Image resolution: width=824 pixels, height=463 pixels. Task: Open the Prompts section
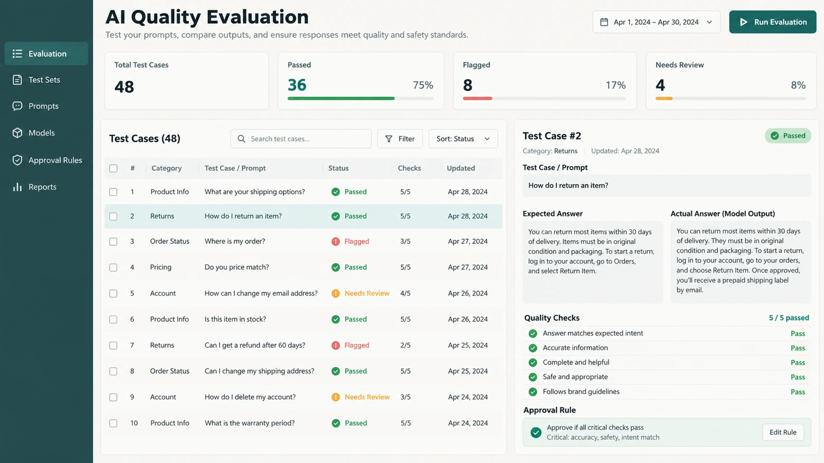click(46, 106)
